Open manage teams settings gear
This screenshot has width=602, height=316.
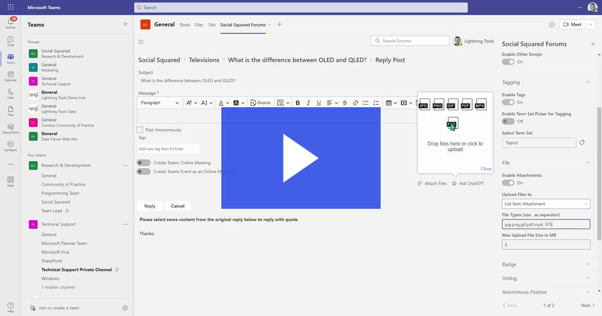[125, 308]
